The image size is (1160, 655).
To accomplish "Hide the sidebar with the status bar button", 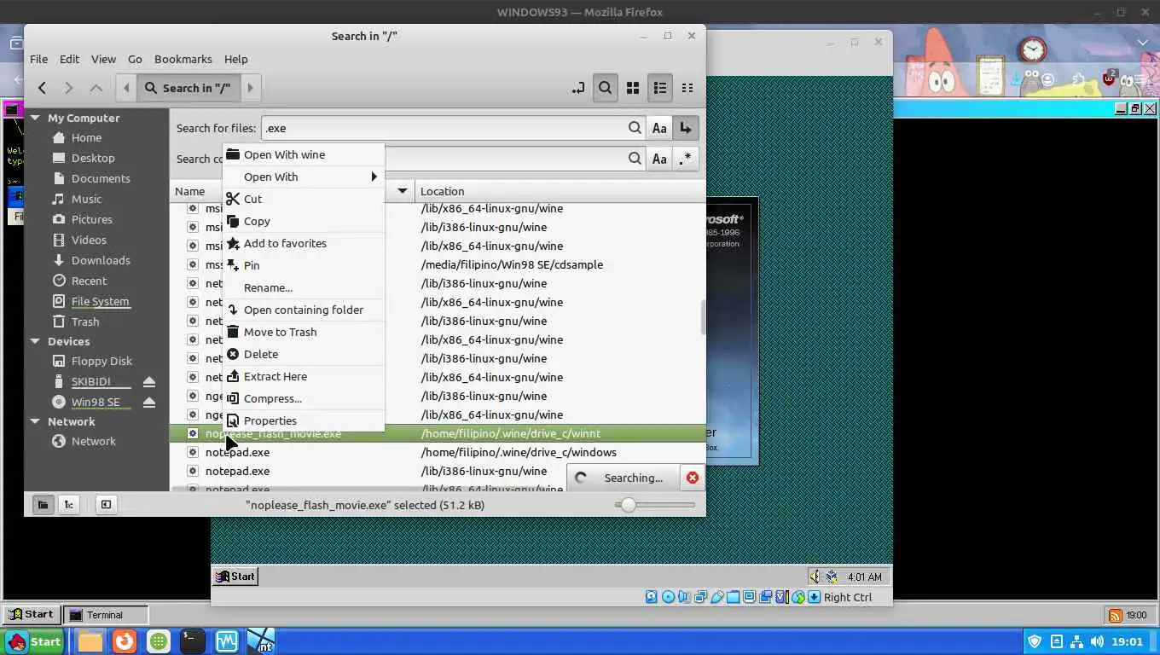I will [106, 505].
